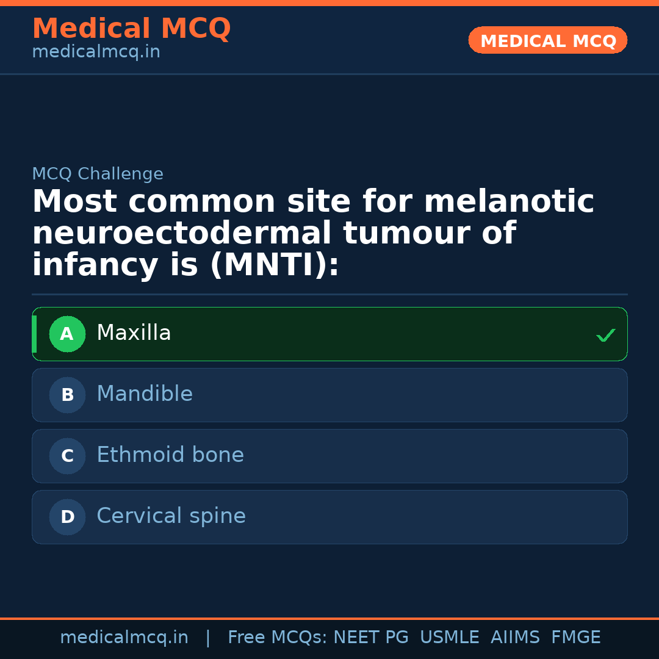Click the green accent bar on option A
659x659 pixels.
pyautogui.click(x=34, y=334)
